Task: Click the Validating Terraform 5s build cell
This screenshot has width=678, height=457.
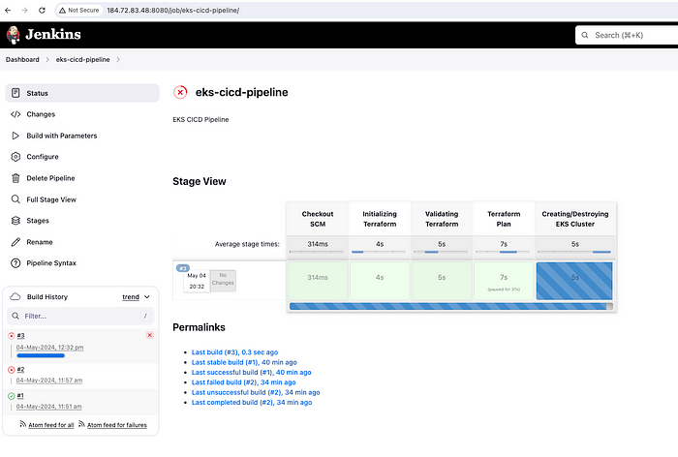Action: (x=442, y=281)
